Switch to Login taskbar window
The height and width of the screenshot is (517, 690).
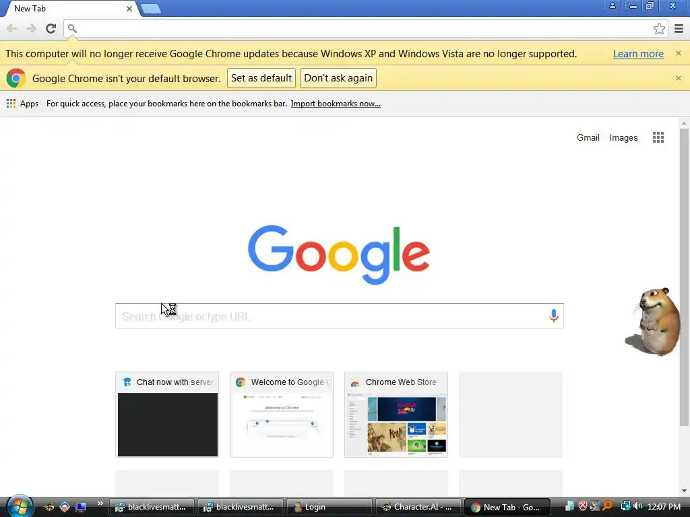[329, 507]
